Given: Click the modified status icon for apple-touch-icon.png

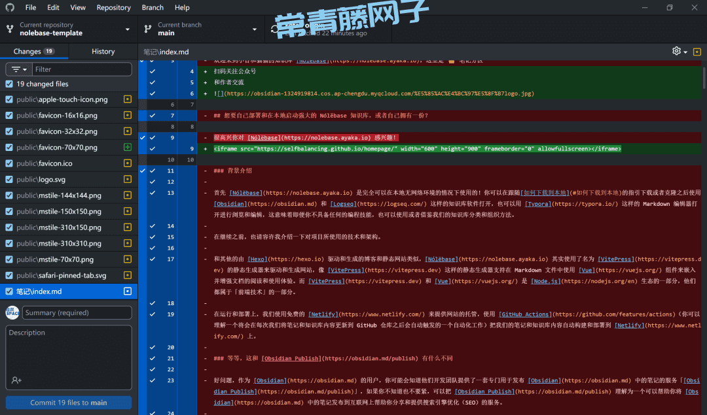Looking at the screenshot, I should [x=128, y=99].
